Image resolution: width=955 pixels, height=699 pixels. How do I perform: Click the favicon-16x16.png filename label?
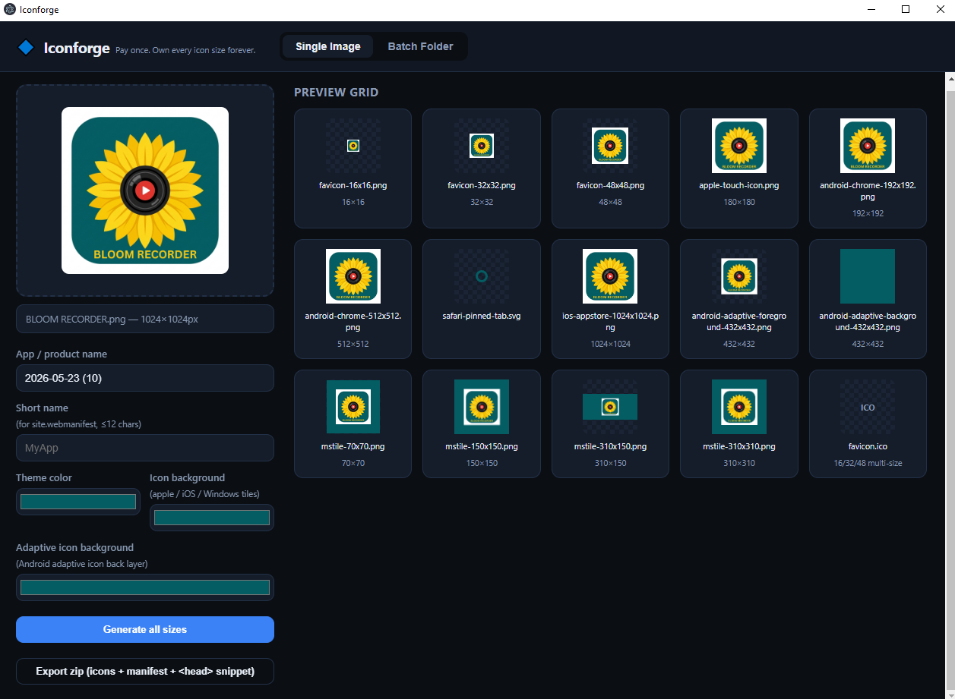(353, 185)
